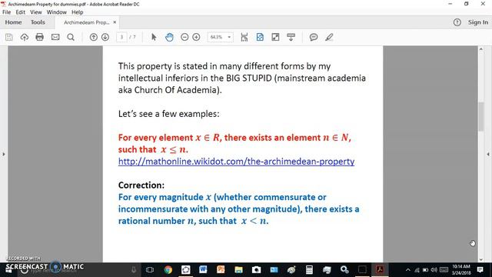Select the highlight pen tool
The height and width of the screenshot is (277, 492).
329,37
